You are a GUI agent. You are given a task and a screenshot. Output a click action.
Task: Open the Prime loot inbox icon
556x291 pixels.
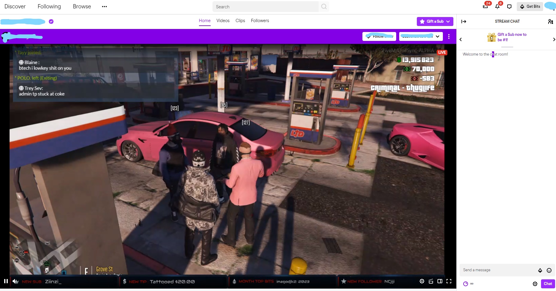click(x=485, y=7)
